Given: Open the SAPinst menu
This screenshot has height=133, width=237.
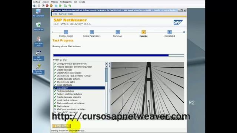Looking at the screenshot, I should [63, 14].
